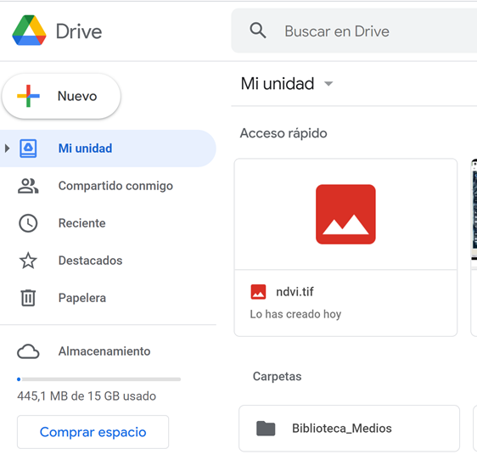Click the Reciente clock icon

pos(28,223)
